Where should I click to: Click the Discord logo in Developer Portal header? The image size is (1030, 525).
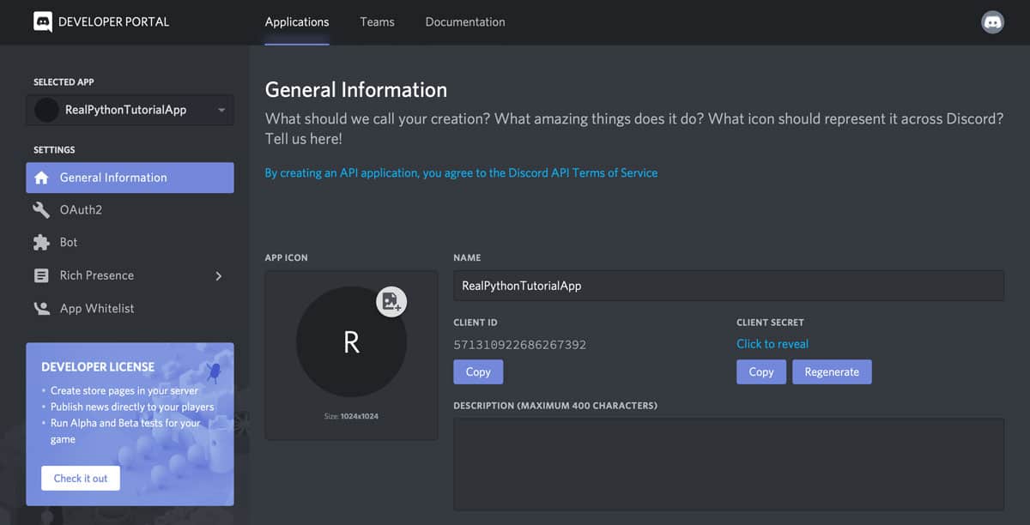(x=43, y=21)
